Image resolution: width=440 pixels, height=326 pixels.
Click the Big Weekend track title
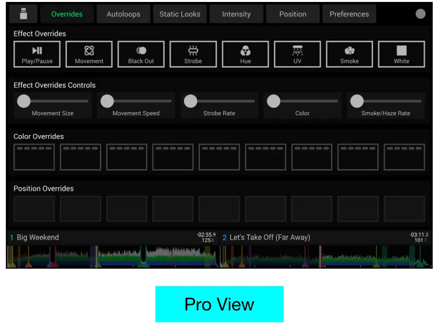point(38,238)
